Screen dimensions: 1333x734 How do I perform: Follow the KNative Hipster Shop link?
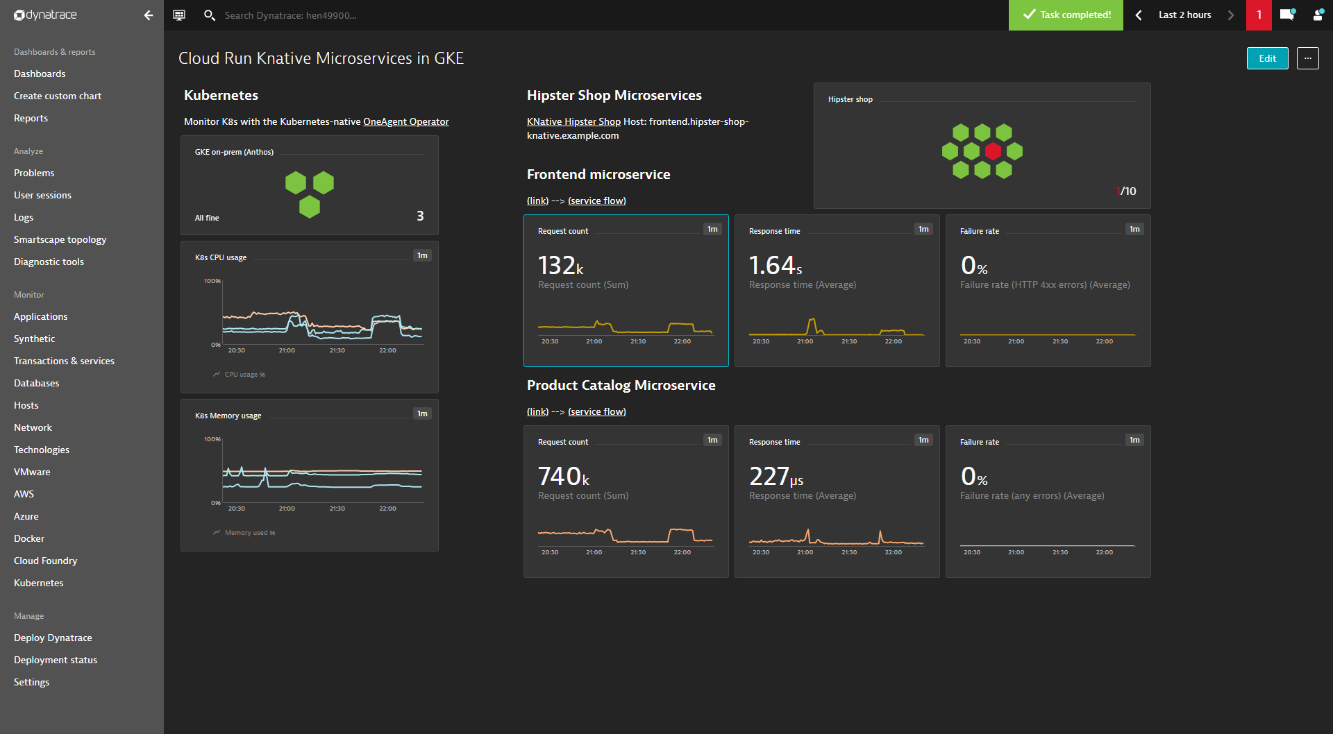pos(573,121)
